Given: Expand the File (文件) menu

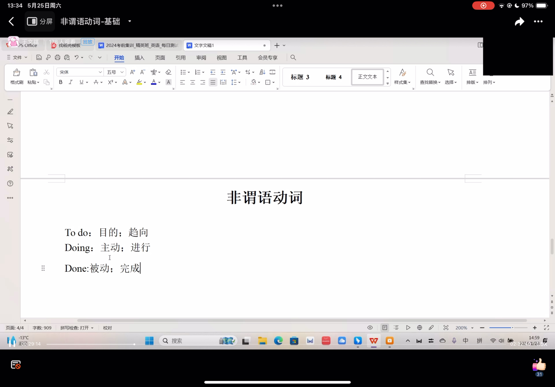Looking at the screenshot, I should pyautogui.click(x=17, y=57).
